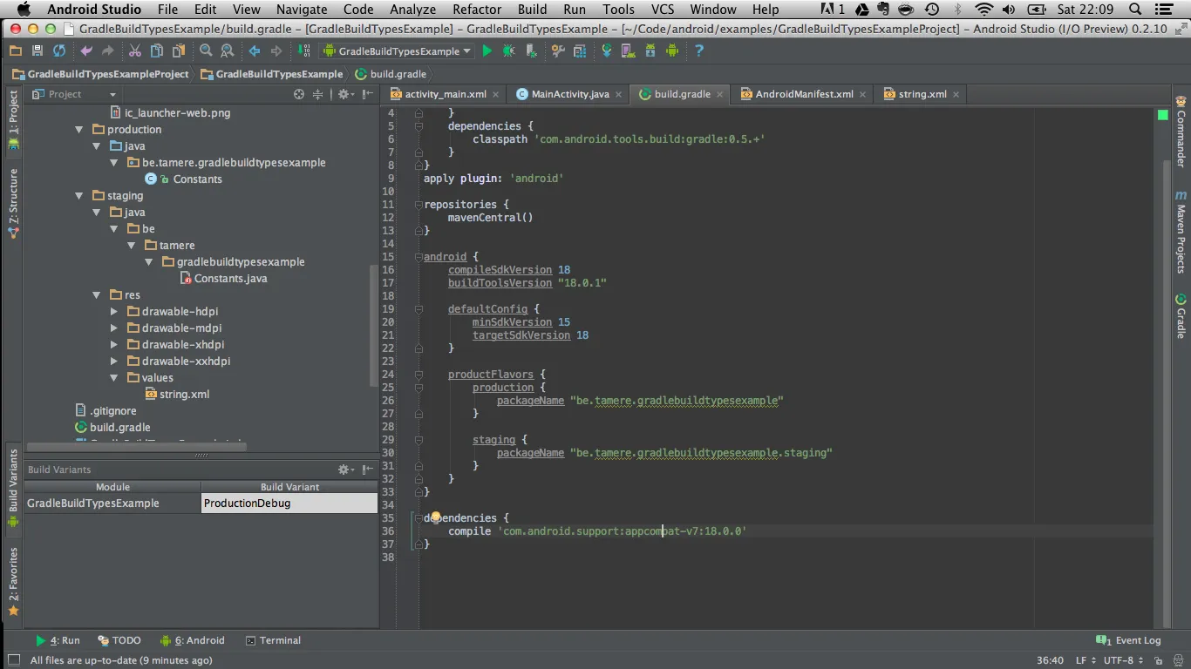This screenshot has height=669, width=1191.
Task: Open the Structure side tool window
Action: tap(13, 204)
